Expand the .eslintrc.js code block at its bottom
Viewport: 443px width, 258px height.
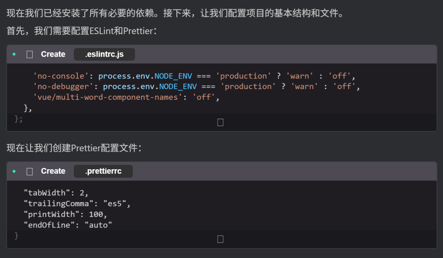(220, 122)
